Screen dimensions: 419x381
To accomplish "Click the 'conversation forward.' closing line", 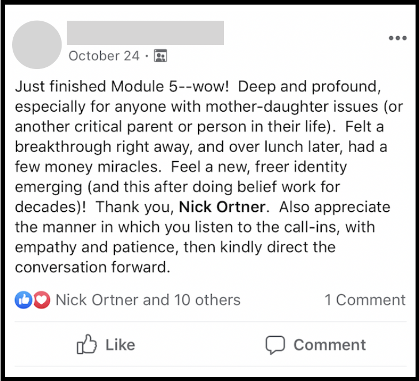I will click(93, 268).
